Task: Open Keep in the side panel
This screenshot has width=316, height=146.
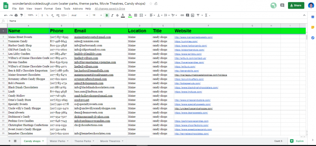Action: click(312, 27)
